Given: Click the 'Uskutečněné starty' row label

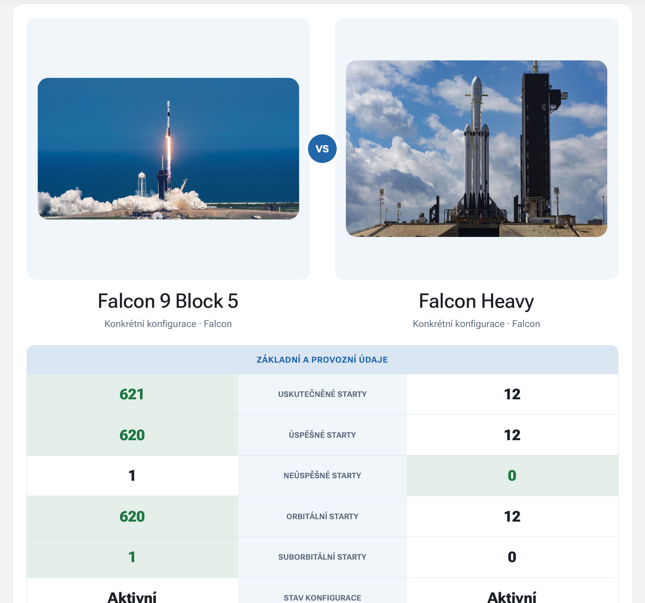Looking at the screenshot, I should click(x=322, y=394).
